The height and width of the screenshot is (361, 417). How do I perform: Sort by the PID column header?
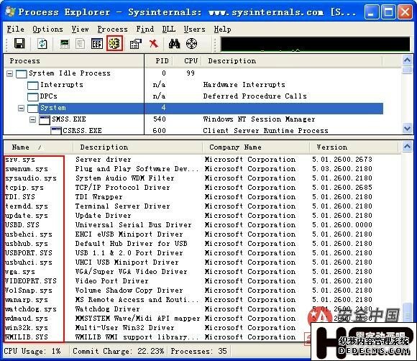(x=159, y=61)
